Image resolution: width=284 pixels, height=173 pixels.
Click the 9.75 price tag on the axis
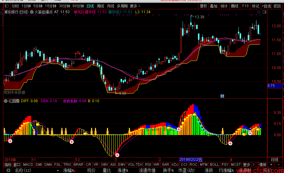(x=271, y=86)
